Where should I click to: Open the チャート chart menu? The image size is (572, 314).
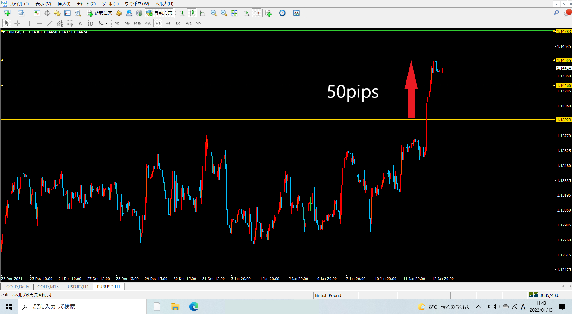(x=86, y=4)
